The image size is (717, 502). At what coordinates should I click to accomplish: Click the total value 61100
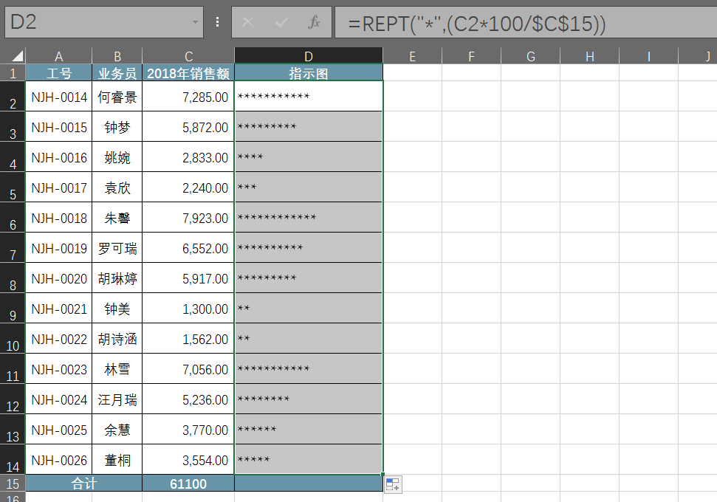coord(188,484)
